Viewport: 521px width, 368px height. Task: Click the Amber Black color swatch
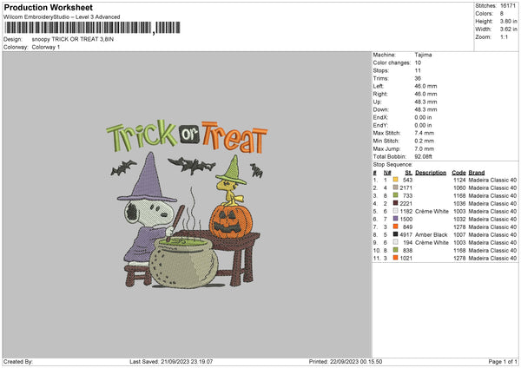pos(395,234)
